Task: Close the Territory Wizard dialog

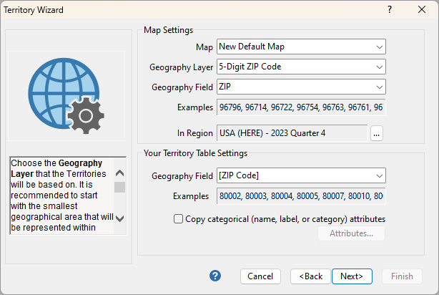Action: point(422,10)
